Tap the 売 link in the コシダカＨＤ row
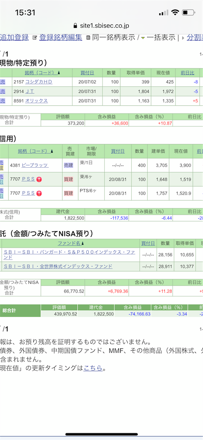The image size is (203, 440). pyautogui.click(x=3, y=82)
